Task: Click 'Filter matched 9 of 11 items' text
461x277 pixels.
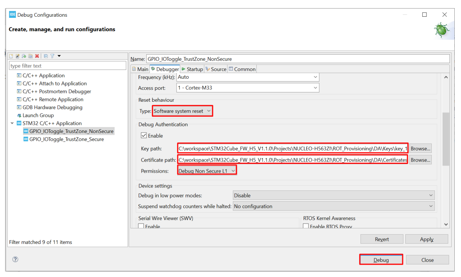Action: point(40,242)
